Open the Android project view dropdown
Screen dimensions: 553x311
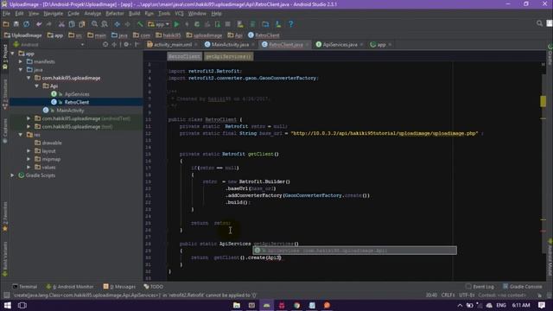(x=48, y=45)
